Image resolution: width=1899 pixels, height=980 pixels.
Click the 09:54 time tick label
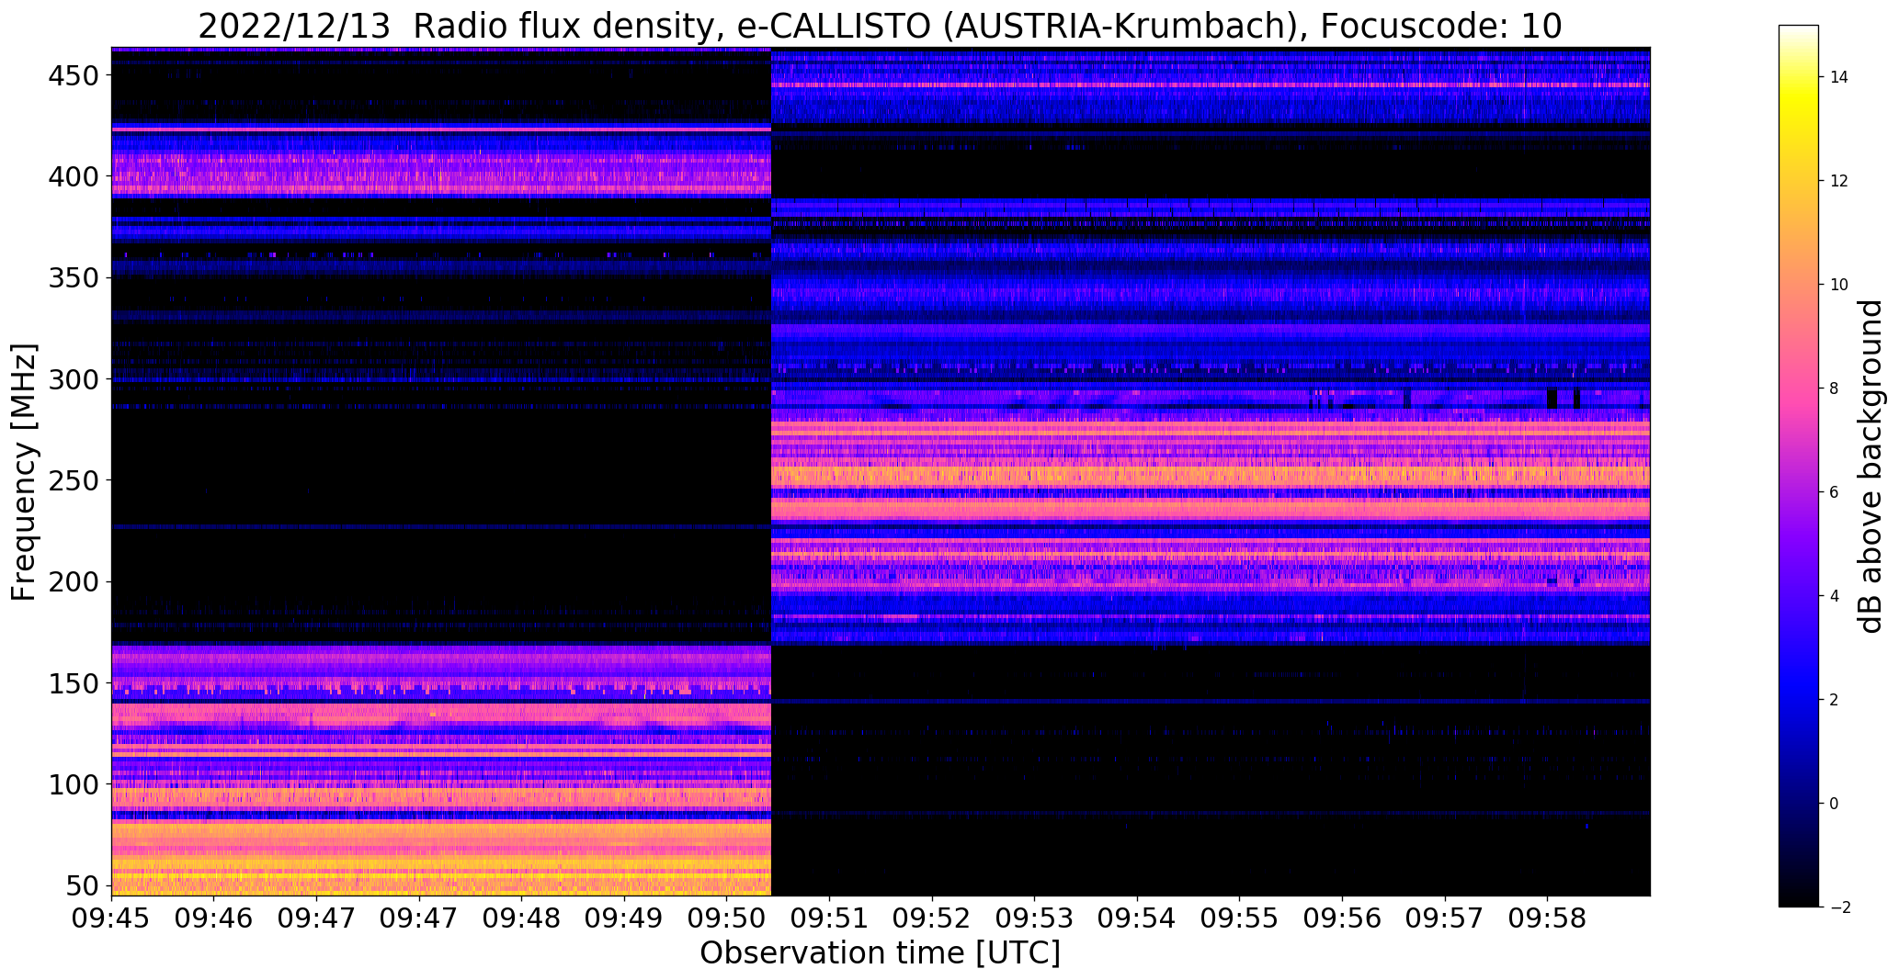(x=1137, y=919)
